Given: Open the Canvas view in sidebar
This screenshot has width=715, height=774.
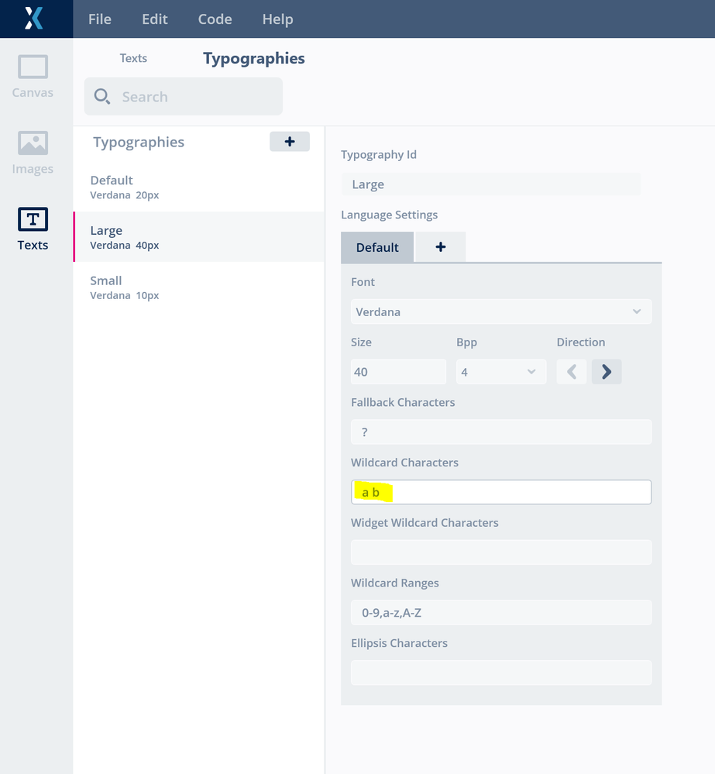Looking at the screenshot, I should click(x=33, y=77).
